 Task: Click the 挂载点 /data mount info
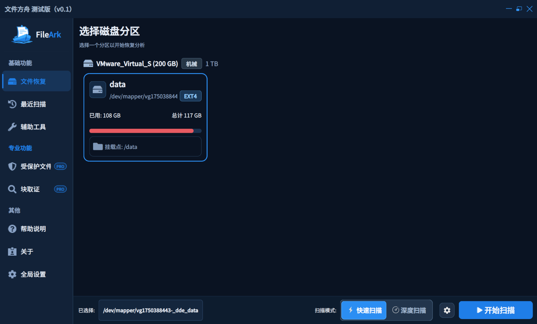click(145, 147)
